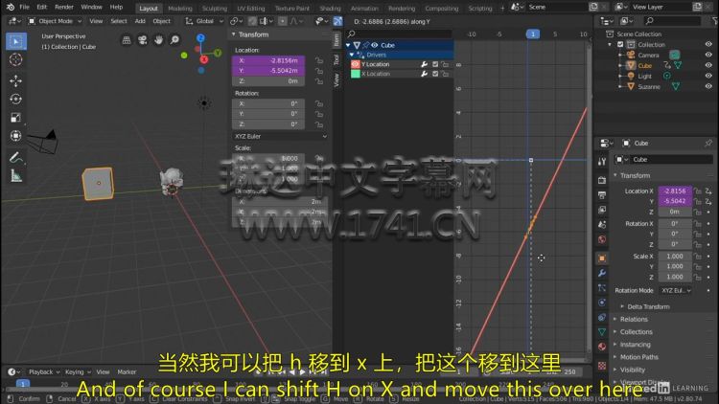
Task: Open the Object Mode dropdown
Action: click(55, 21)
